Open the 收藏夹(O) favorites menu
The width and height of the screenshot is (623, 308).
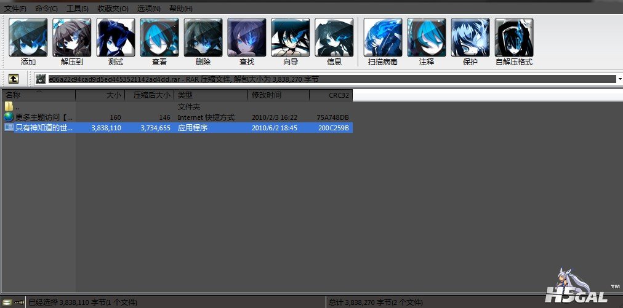(x=113, y=9)
